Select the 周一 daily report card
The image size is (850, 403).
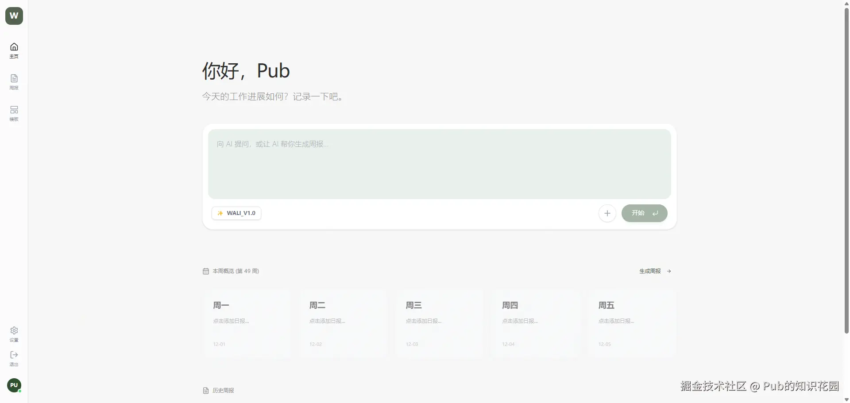247,323
